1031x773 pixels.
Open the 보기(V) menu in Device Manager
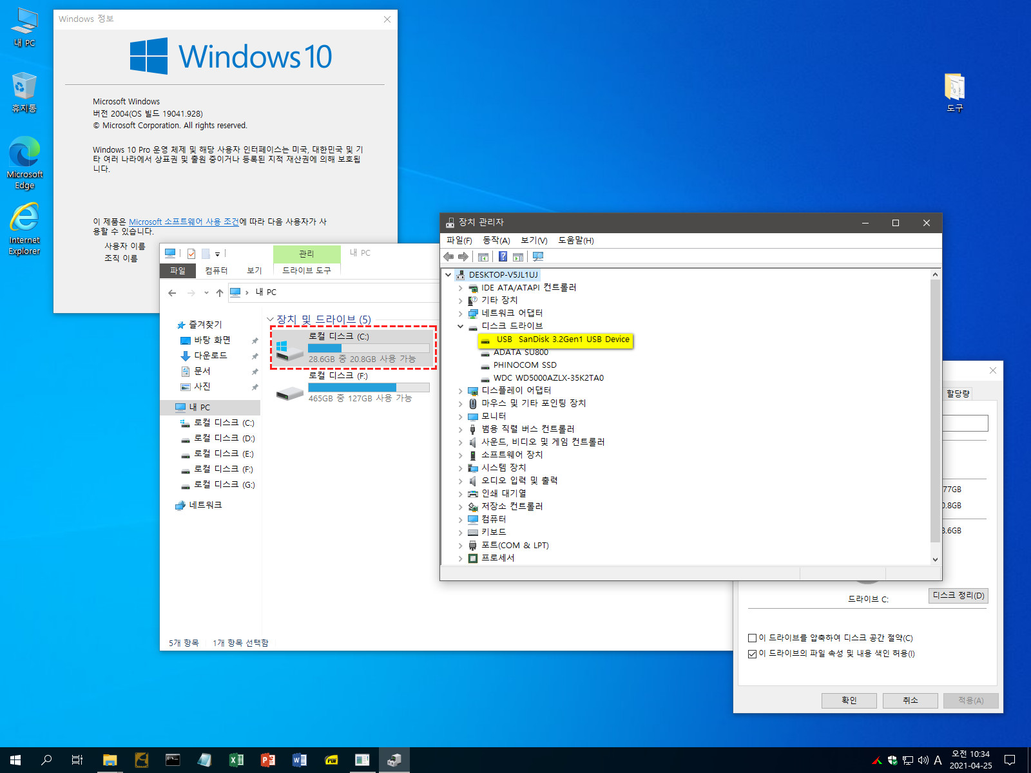(534, 240)
